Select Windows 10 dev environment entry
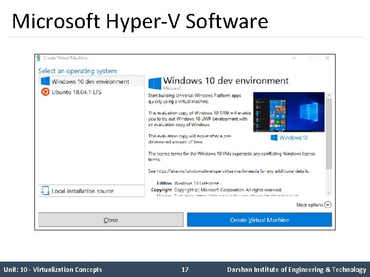Viewport: 370px width, 277px height. click(91, 81)
